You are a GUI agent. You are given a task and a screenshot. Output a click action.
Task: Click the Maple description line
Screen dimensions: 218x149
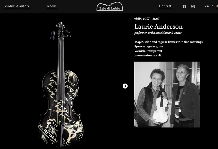(168, 42)
